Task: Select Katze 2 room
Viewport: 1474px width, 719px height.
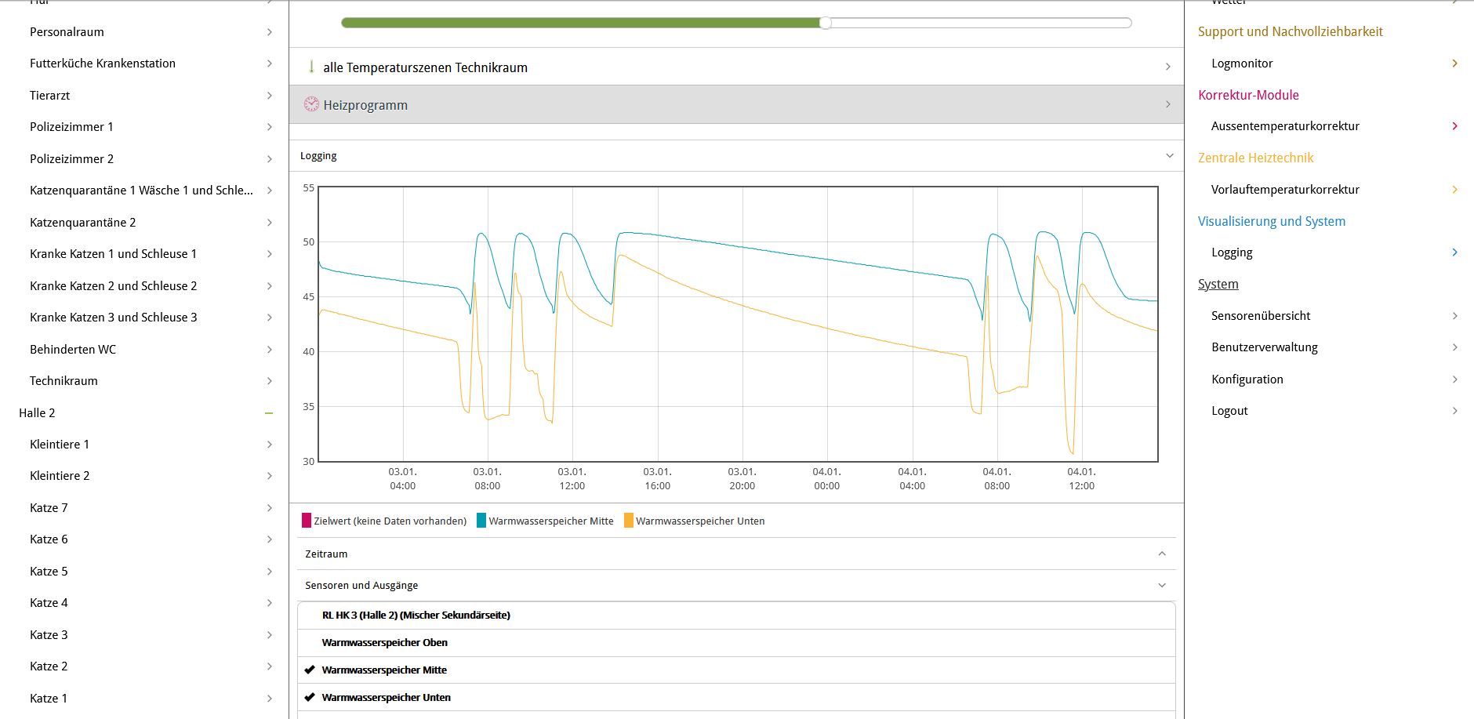Action: click(x=49, y=666)
